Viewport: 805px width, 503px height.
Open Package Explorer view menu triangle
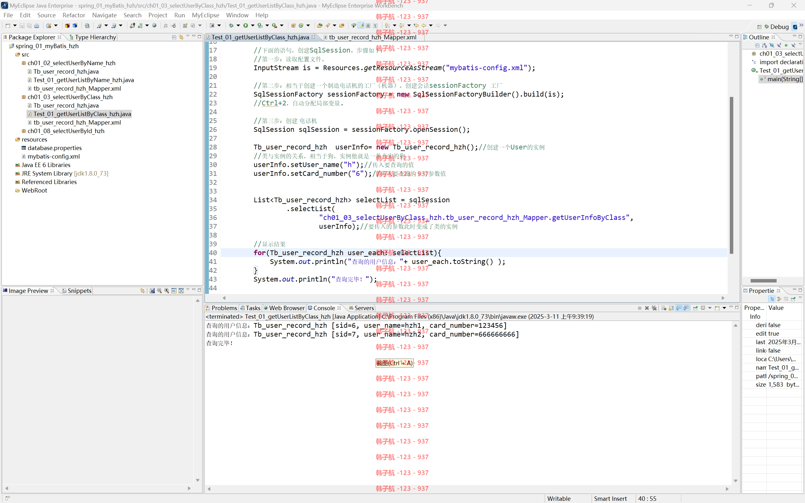pyautogui.click(x=187, y=36)
